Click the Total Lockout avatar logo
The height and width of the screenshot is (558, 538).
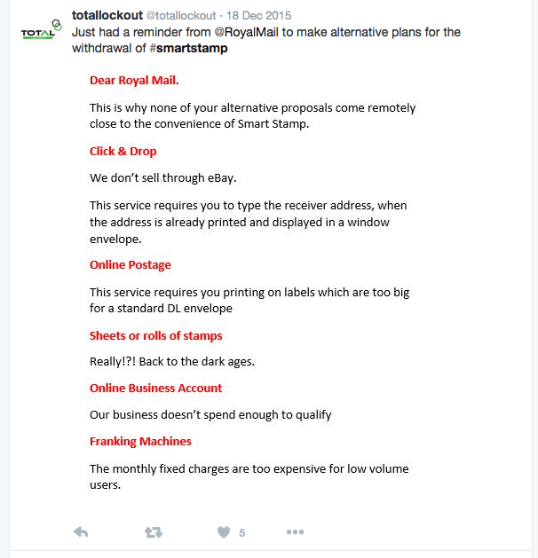41,30
